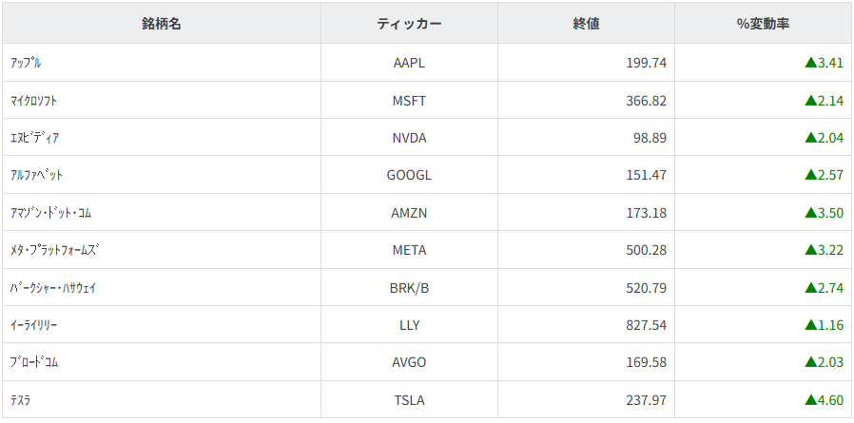Image resolution: width=854 pixels, height=423 pixels.
Task: Click the AVGO ticker symbol
Action: pyautogui.click(x=410, y=362)
